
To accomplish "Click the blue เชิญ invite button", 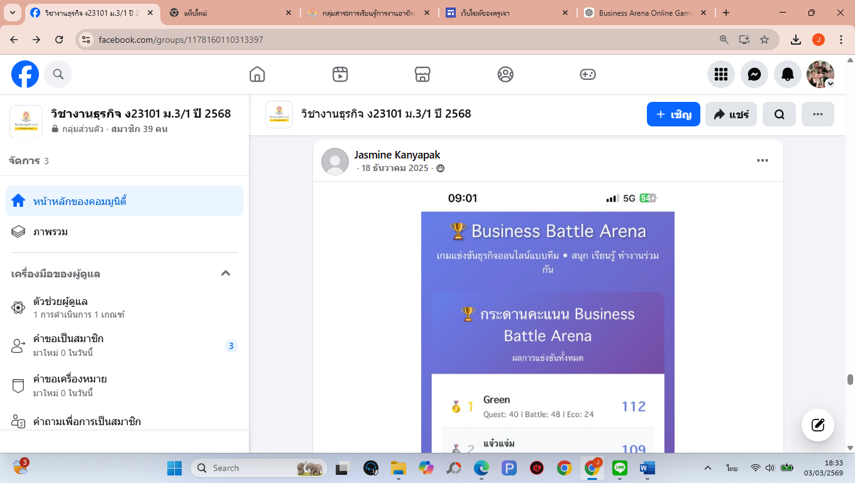I will tap(673, 114).
